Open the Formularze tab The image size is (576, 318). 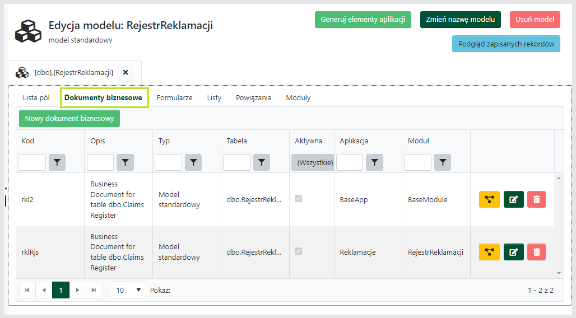pos(174,97)
